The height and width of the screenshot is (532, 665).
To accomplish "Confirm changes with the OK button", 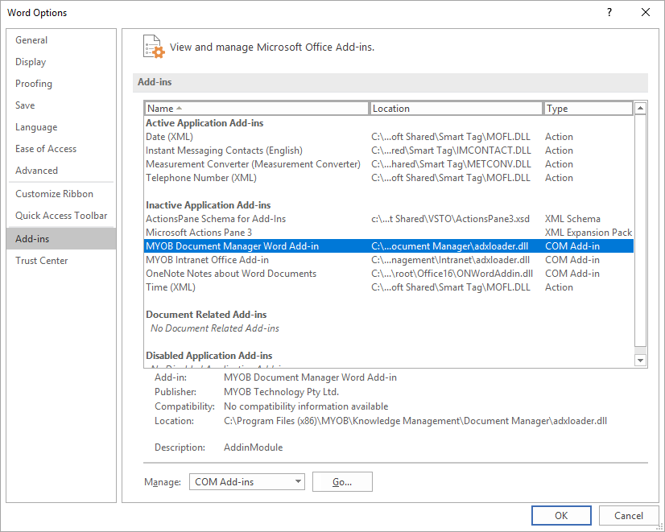I will pyautogui.click(x=561, y=515).
